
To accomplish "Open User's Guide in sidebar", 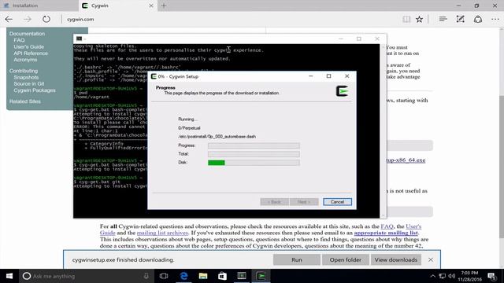I will tap(28, 47).
